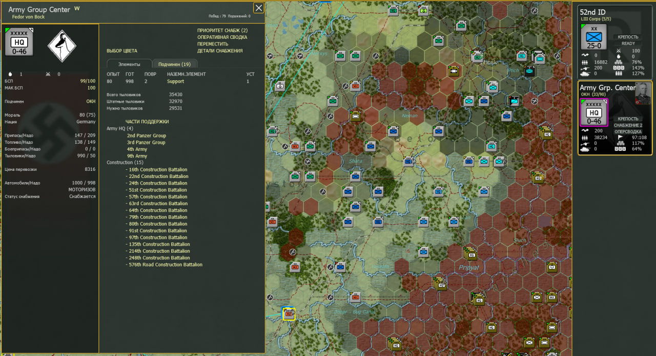Open LIII Corps (5/5) link
The image size is (656, 356).
(x=596, y=19)
